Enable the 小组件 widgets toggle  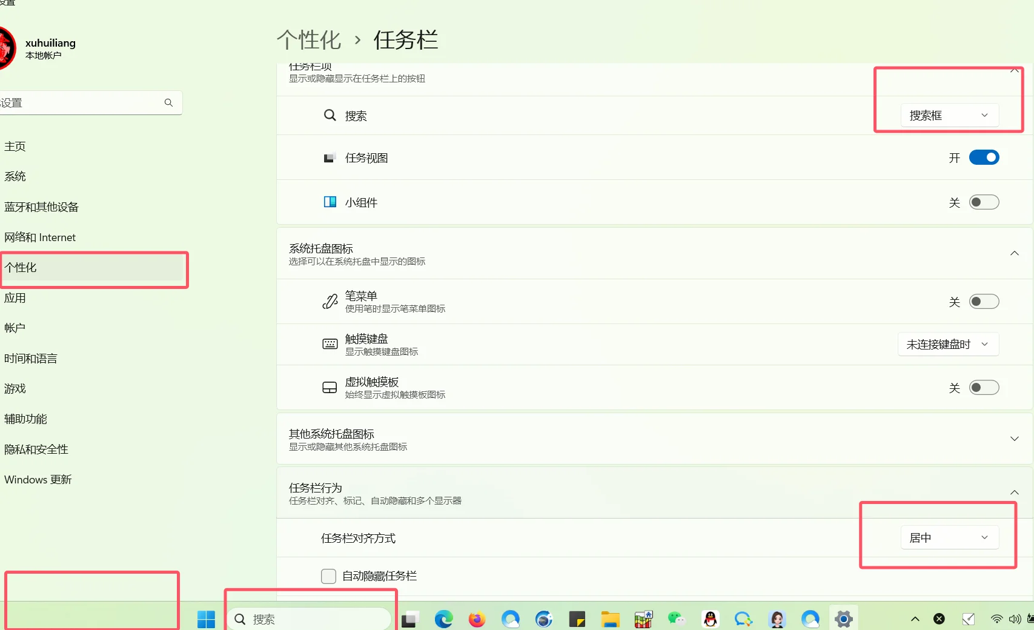point(984,202)
